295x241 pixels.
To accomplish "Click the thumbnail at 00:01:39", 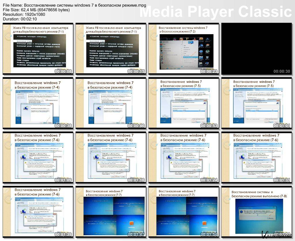I will [38, 211].
